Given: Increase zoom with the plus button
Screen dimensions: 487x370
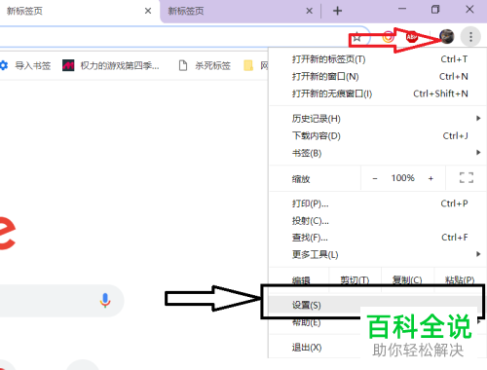Looking at the screenshot, I should coord(431,178).
